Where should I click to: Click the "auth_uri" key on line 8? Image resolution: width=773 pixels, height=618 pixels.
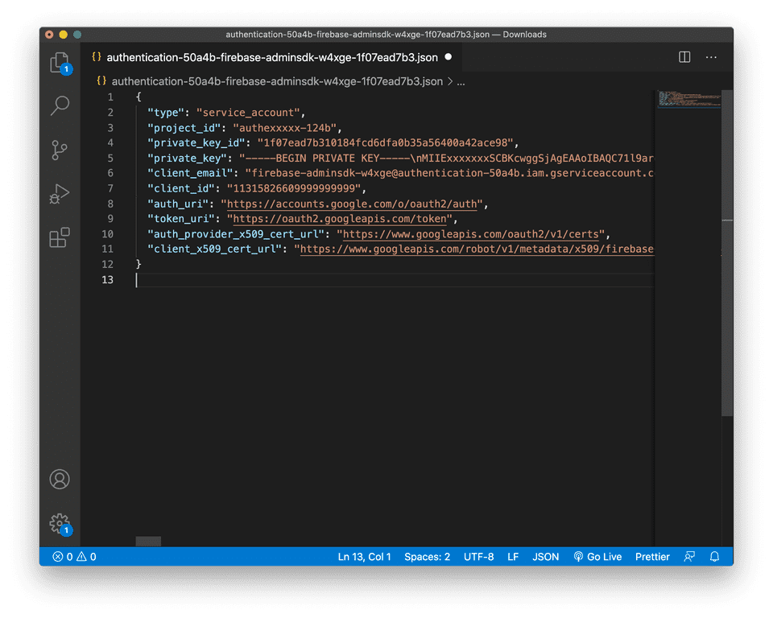click(178, 204)
